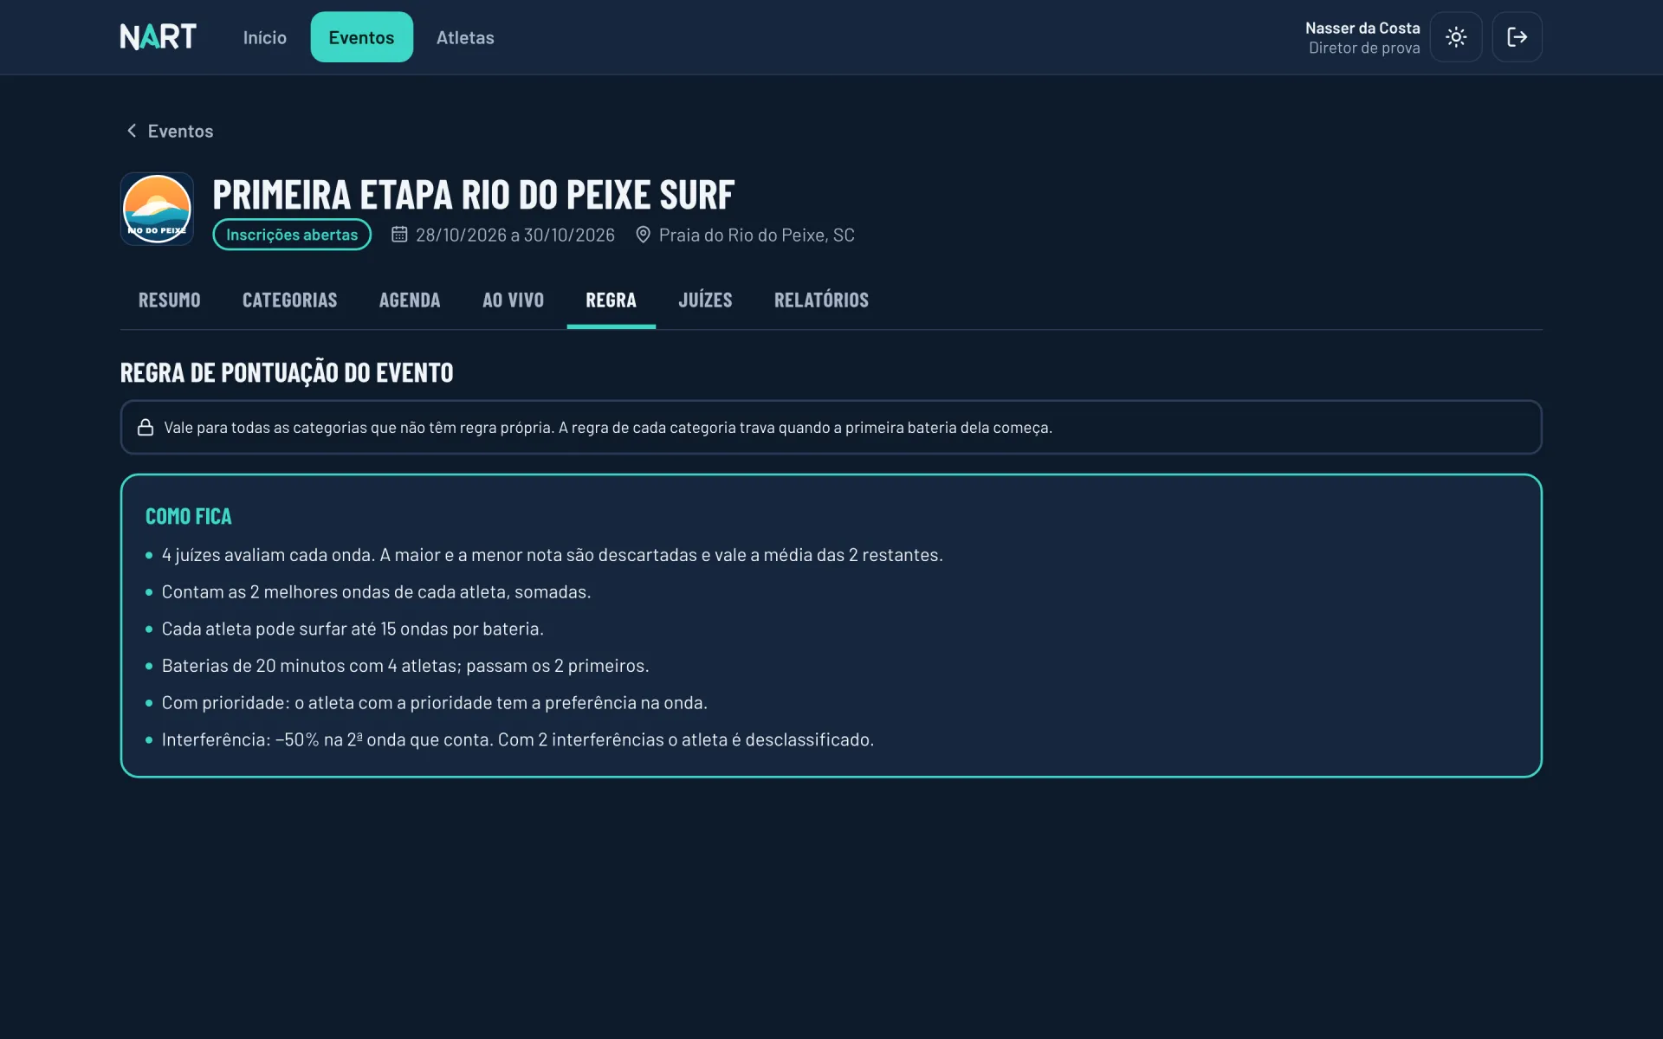Image resolution: width=1663 pixels, height=1039 pixels.
Task: Click the logout icon button
Action: tap(1517, 37)
